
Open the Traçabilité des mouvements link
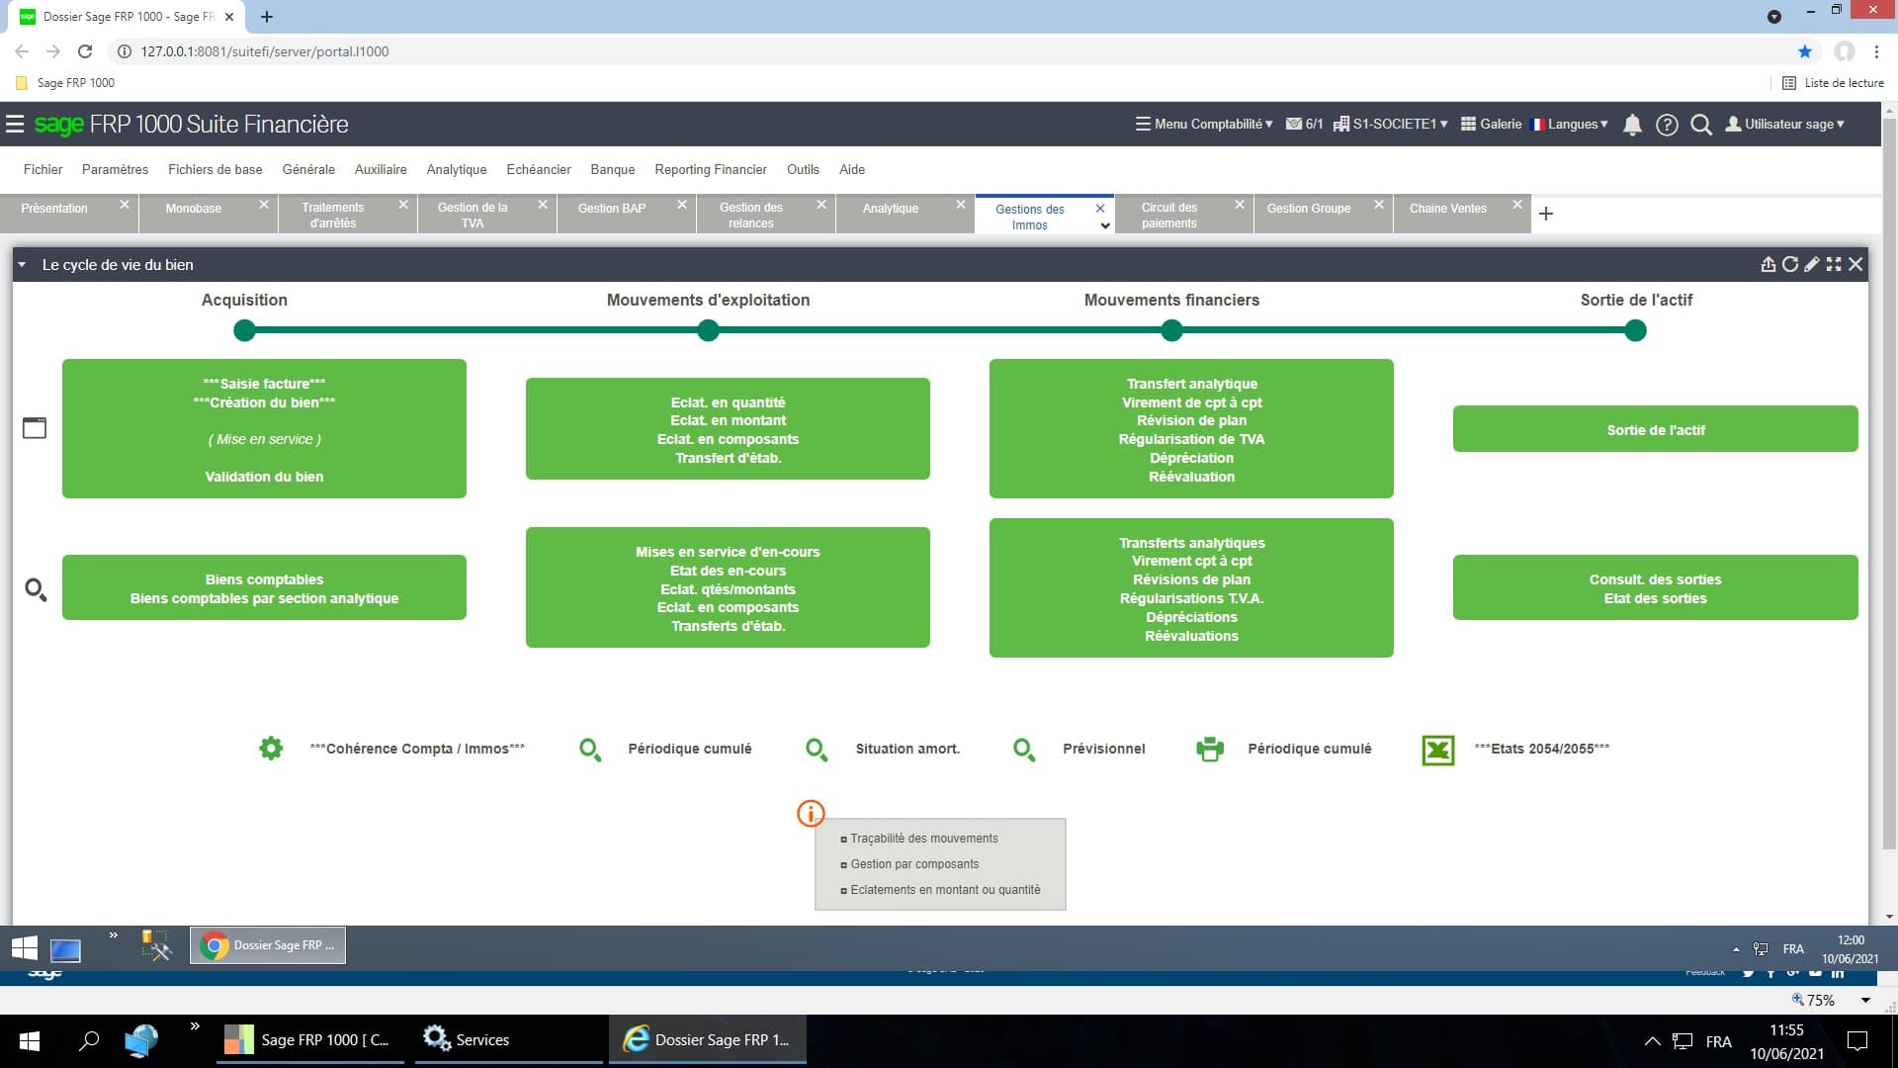pyautogui.click(x=923, y=839)
